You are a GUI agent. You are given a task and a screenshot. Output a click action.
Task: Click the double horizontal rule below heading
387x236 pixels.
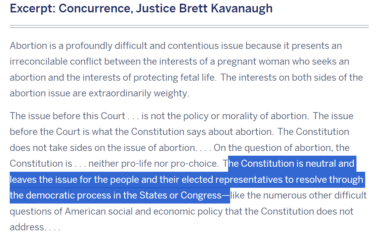189,26
